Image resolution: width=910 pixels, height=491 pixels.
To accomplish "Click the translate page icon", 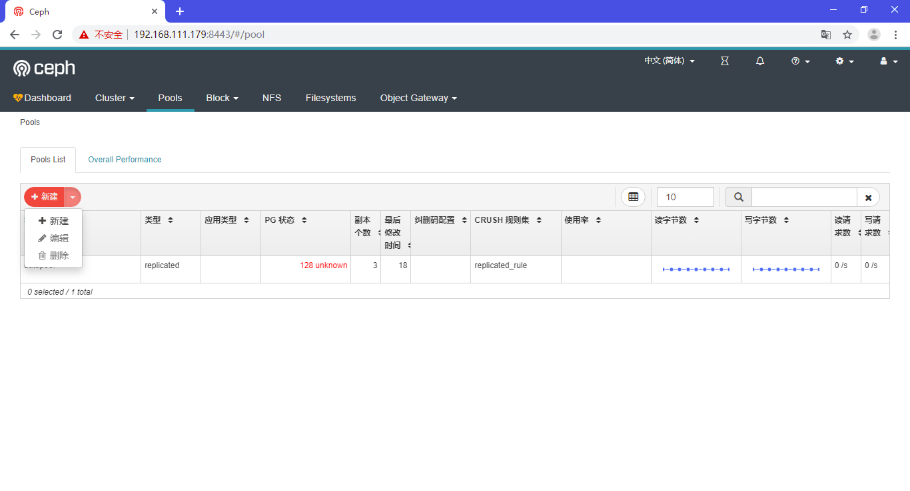I will click(x=826, y=35).
